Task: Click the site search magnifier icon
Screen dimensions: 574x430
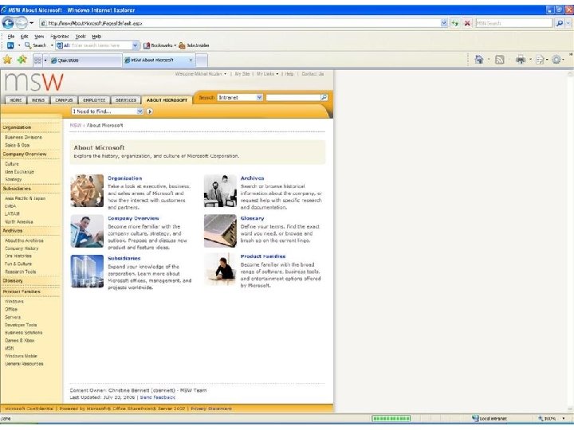Action: pos(324,97)
